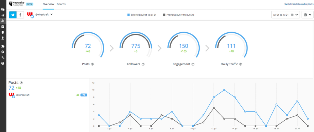Click the gray Previous period legend swatch
This screenshot has height=132, width=314.
tap(164, 15)
